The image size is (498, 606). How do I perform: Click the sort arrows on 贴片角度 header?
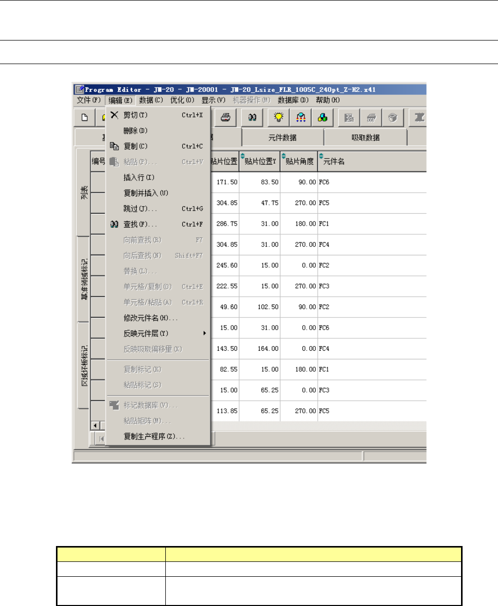(x=283, y=156)
